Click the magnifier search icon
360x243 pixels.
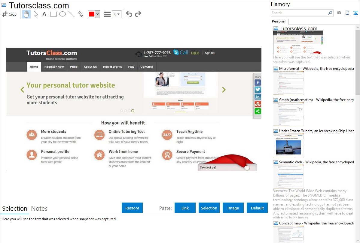[x=330, y=13]
